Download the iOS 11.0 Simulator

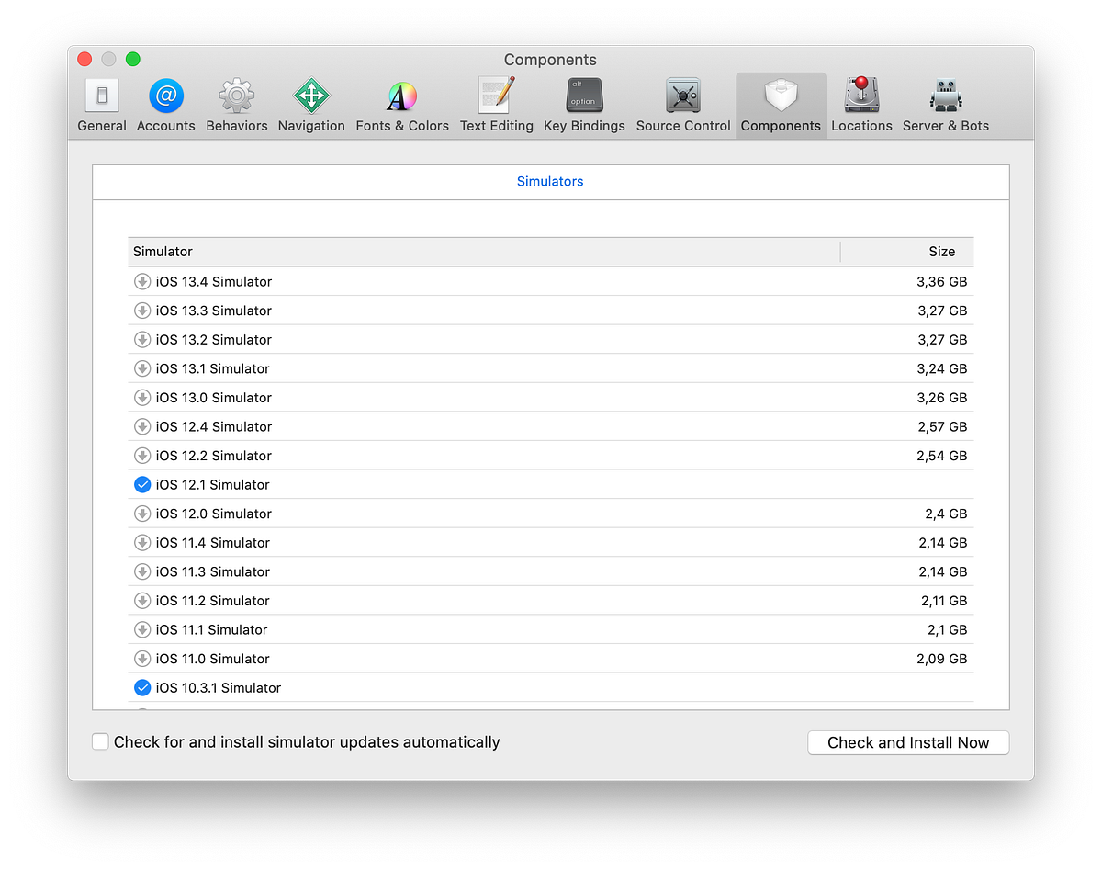coord(142,658)
